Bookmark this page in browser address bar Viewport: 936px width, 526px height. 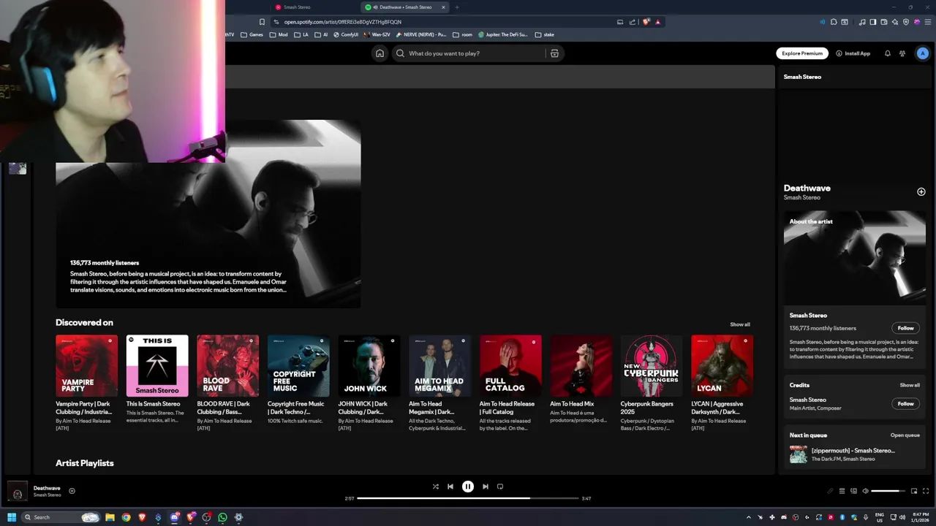click(262, 22)
